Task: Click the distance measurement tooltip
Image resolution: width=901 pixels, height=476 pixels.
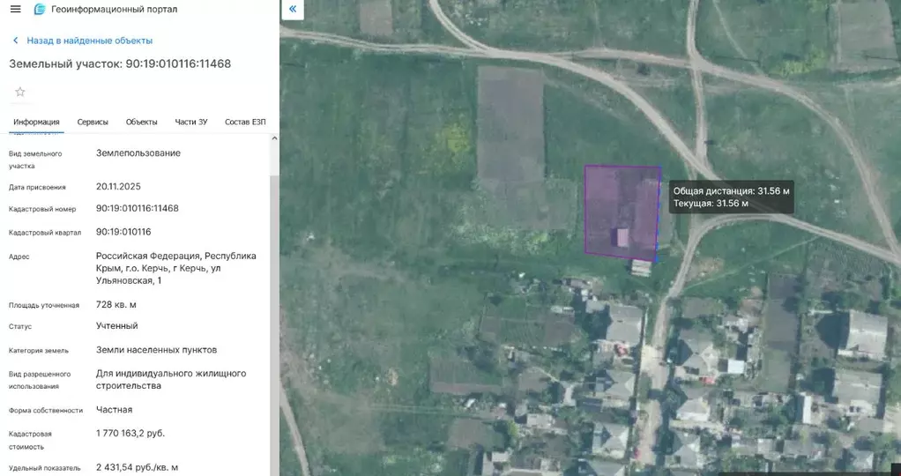Action: pyautogui.click(x=731, y=197)
